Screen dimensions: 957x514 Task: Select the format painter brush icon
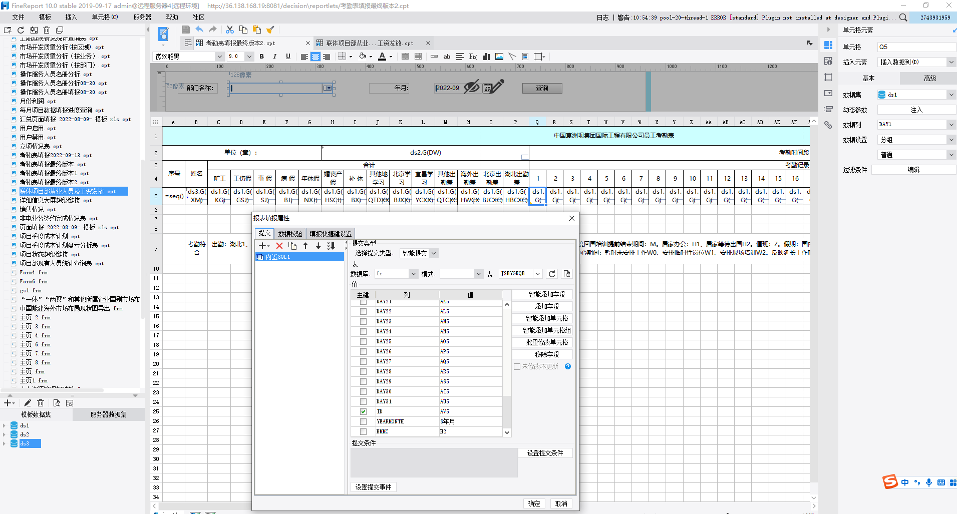click(270, 30)
